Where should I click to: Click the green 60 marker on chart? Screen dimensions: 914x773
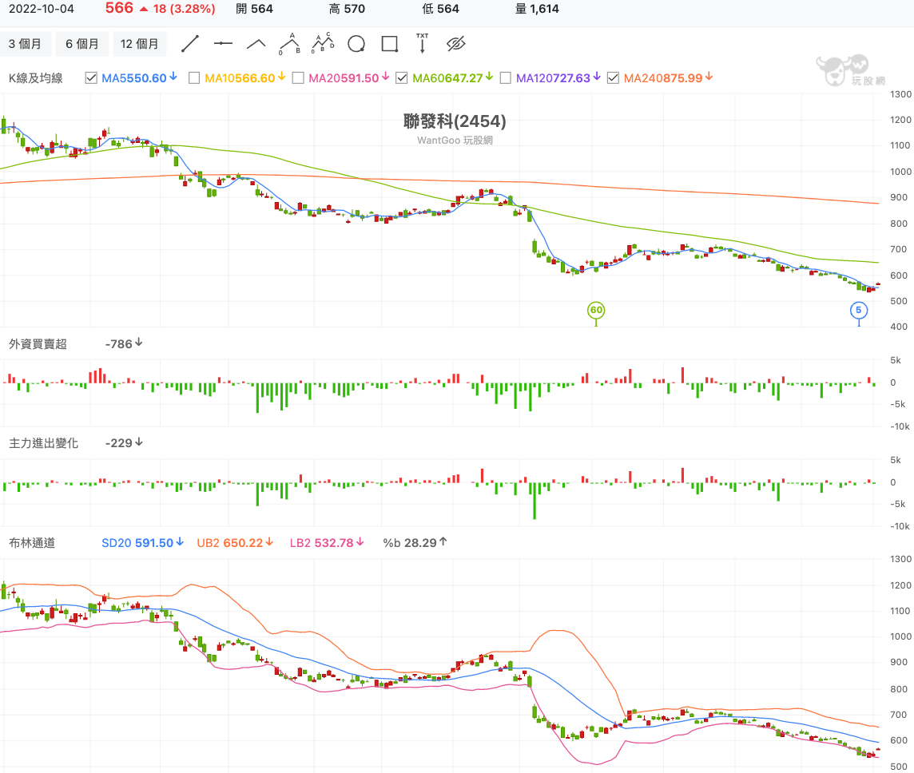point(595,310)
